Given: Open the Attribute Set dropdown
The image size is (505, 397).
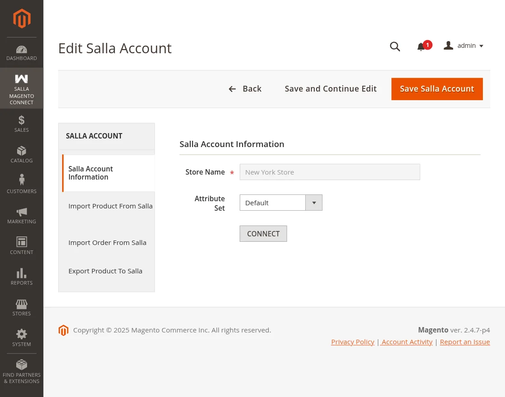Looking at the screenshot, I should click(280, 203).
